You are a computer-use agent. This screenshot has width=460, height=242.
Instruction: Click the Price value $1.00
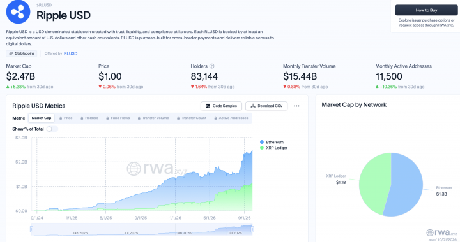(110, 76)
